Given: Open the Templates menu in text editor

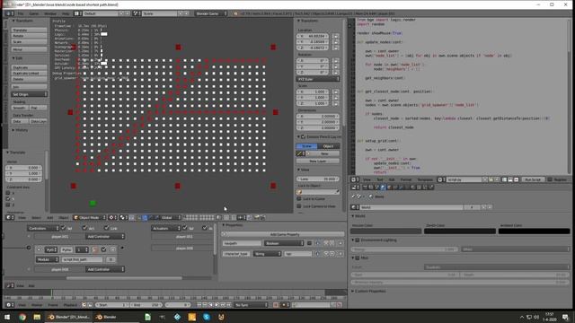Looking at the screenshot, I should [x=425, y=179].
